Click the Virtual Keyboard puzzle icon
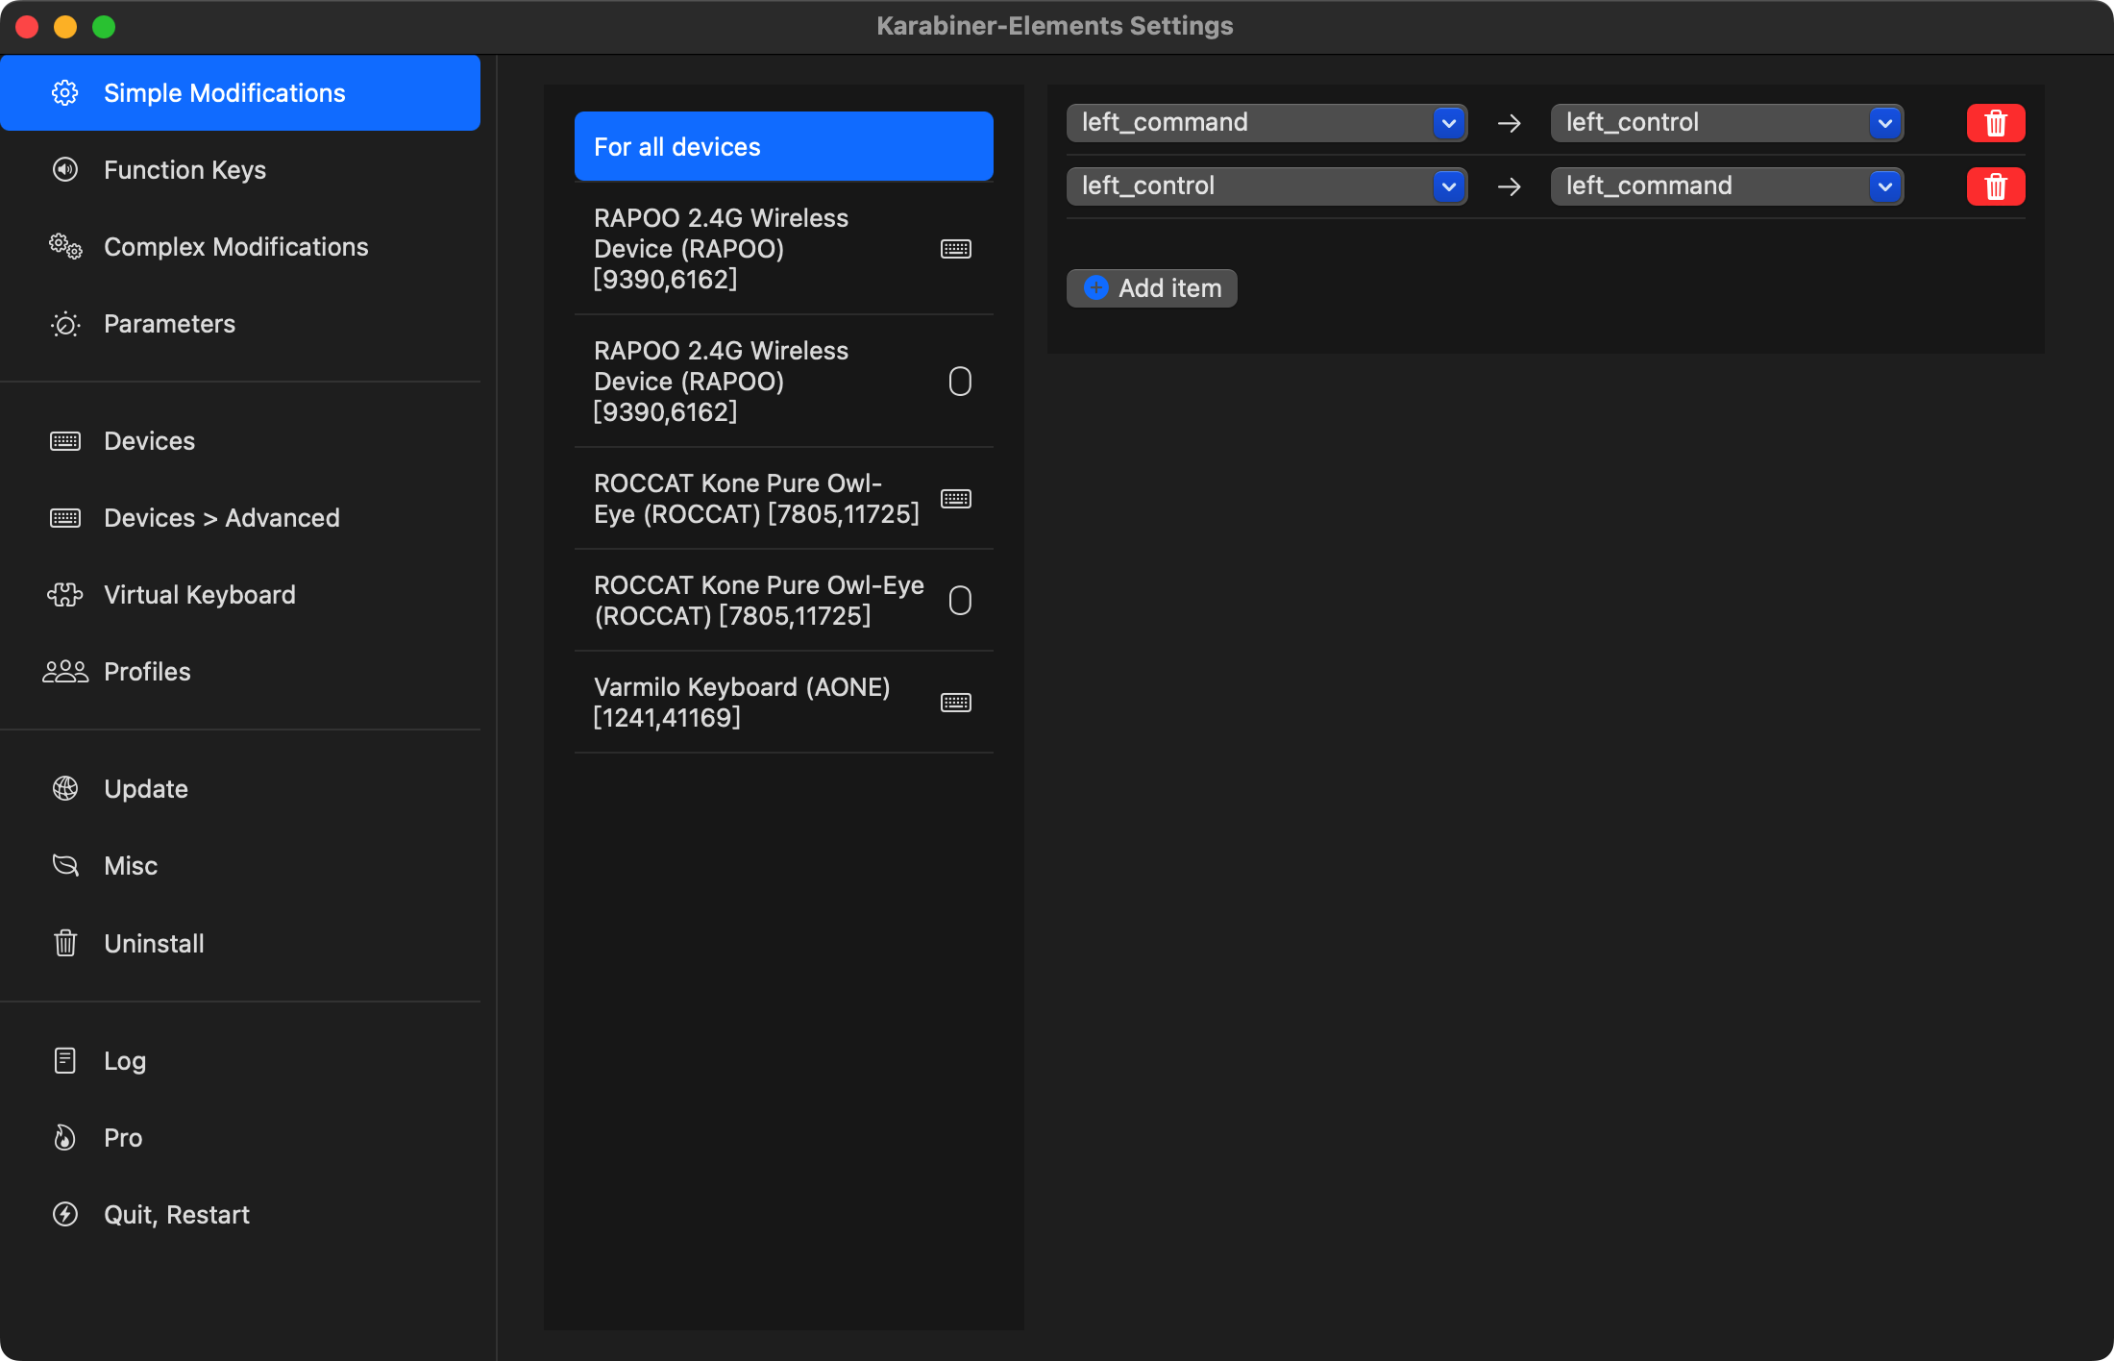Viewport: 2114px width, 1361px height. tap(65, 595)
